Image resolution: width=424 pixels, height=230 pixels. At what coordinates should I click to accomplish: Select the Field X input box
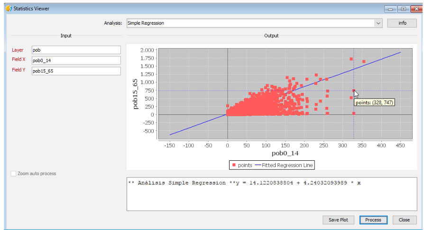(76, 60)
